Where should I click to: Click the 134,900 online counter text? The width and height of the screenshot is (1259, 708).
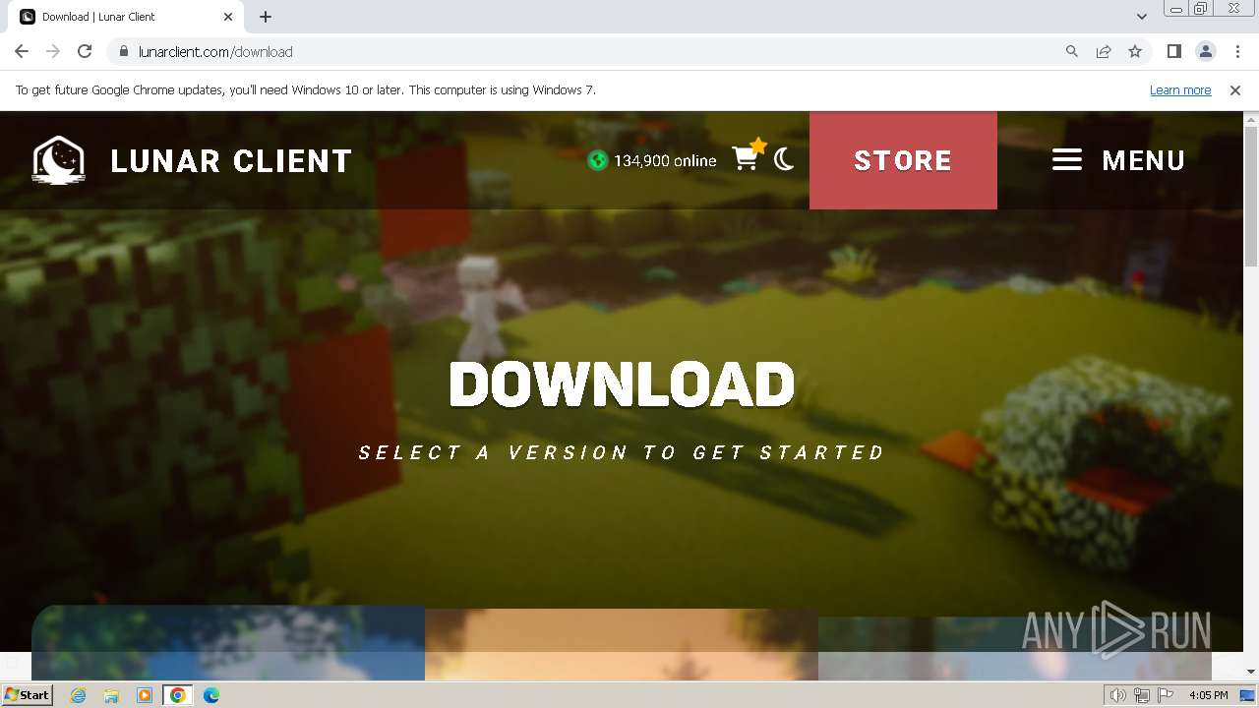click(x=665, y=160)
